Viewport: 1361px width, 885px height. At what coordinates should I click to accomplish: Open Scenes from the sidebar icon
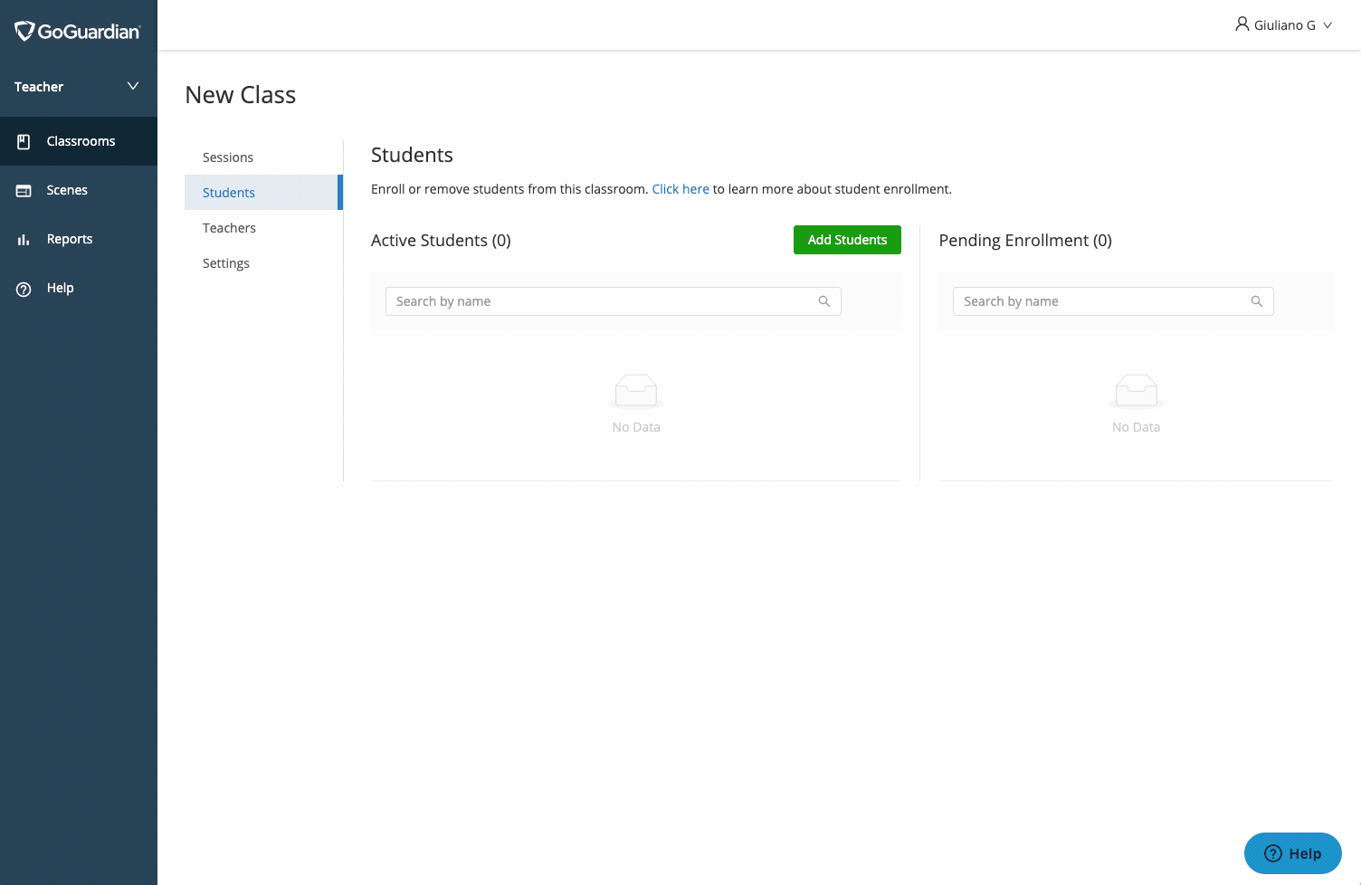click(23, 190)
